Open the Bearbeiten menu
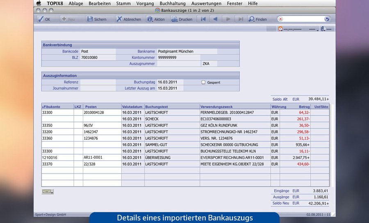 click(100, 3)
